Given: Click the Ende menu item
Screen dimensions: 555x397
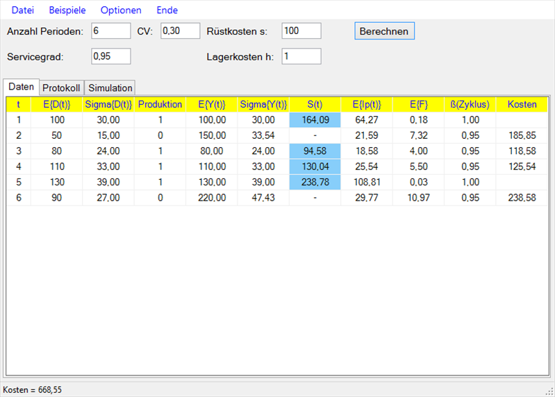Looking at the screenshot, I should pos(167,10).
